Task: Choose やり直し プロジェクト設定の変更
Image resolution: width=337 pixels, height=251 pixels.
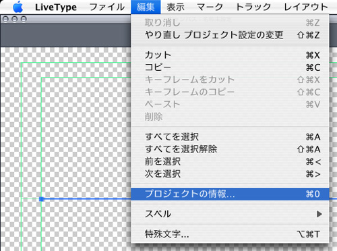Action: [x=230, y=35]
